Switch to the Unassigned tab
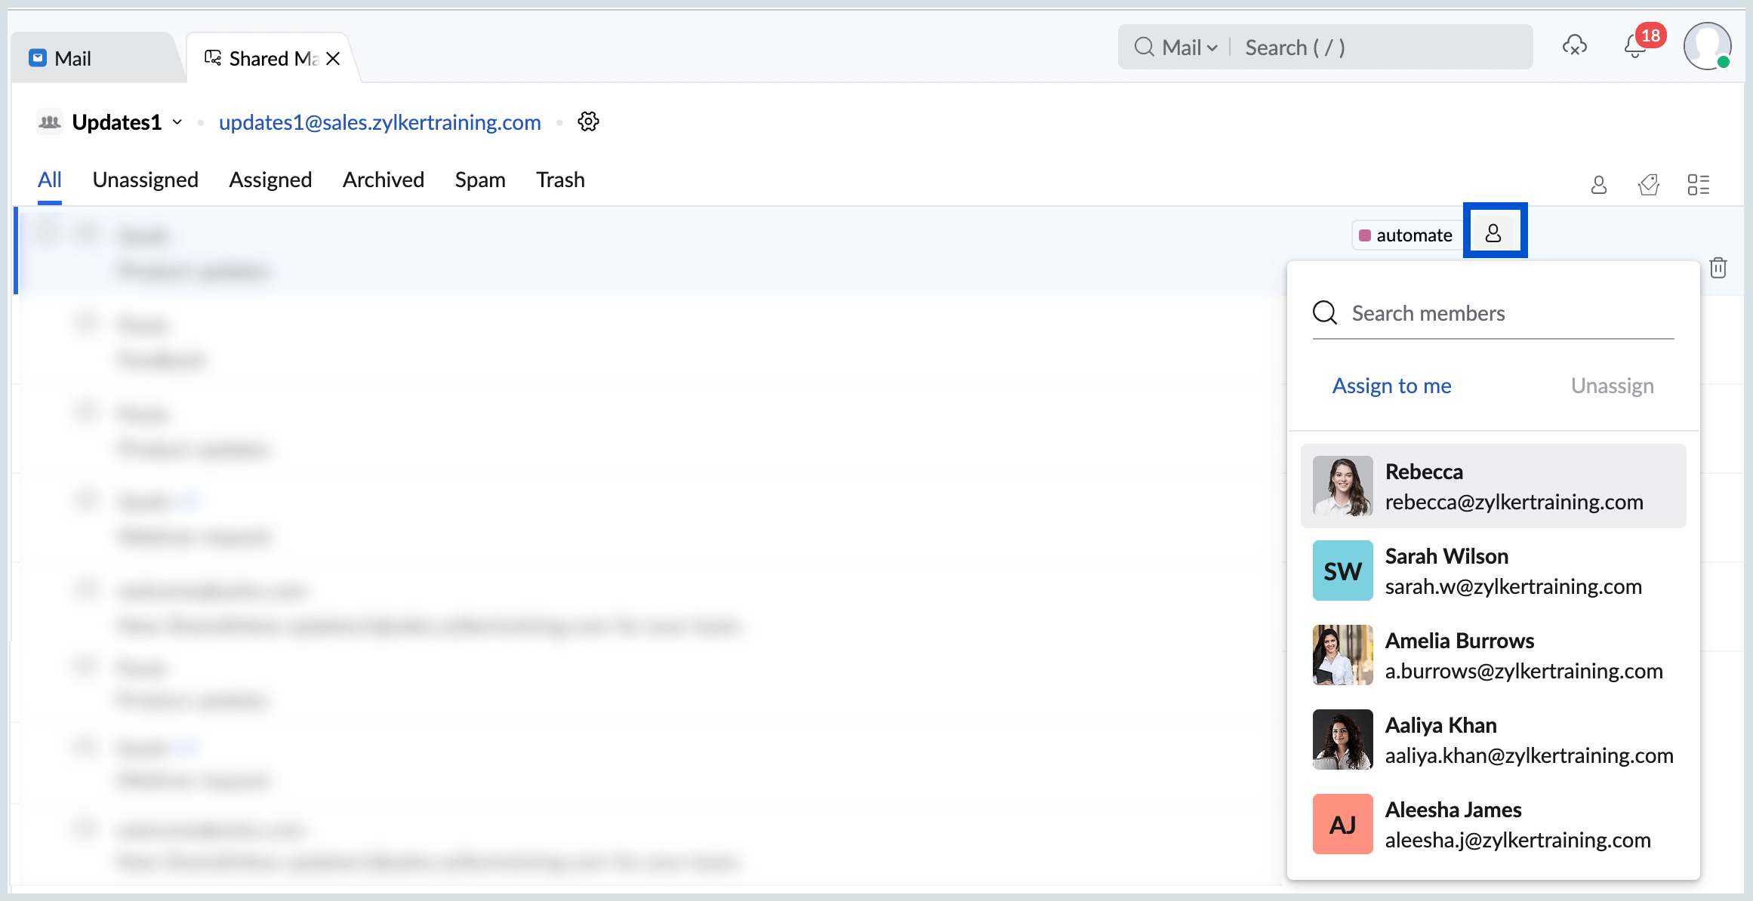Image resolution: width=1753 pixels, height=901 pixels. pos(145,180)
